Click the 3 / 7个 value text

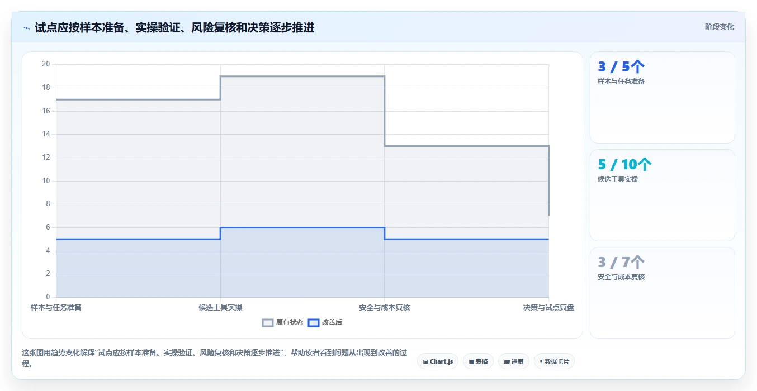(x=621, y=263)
